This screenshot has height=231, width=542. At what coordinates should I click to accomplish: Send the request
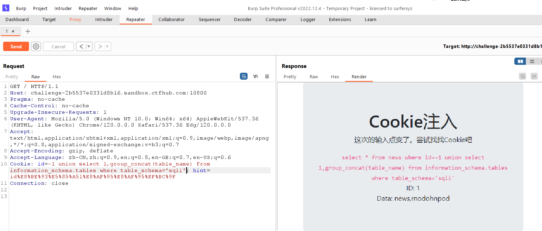point(16,46)
